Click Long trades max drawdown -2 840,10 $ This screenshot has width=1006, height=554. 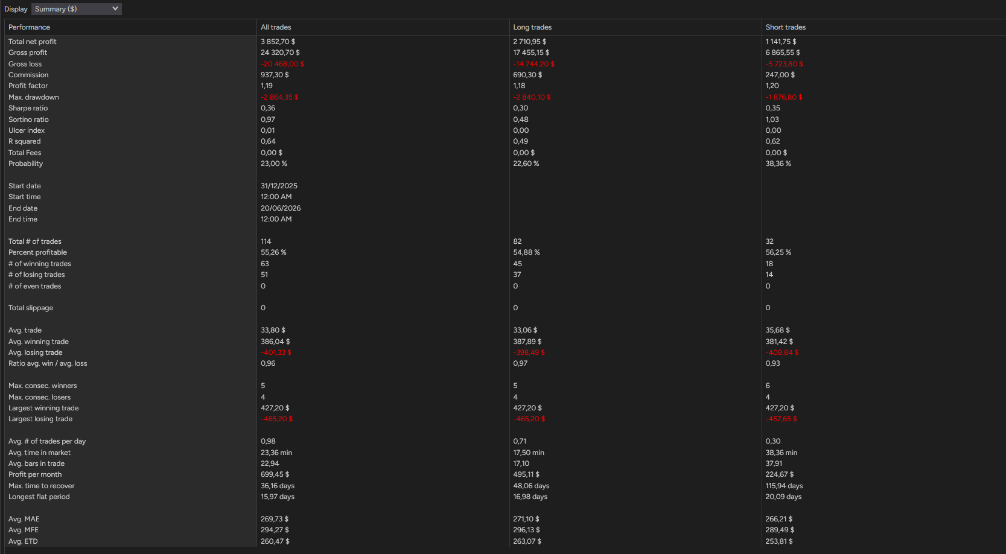click(x=532, y=97)
